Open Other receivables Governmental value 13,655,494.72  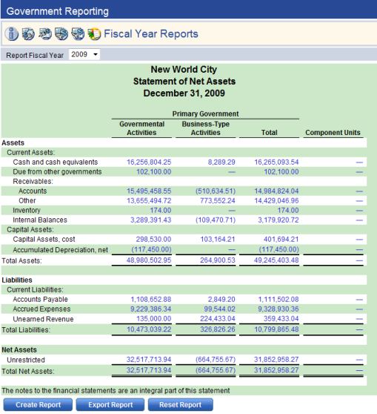pos(149,201)
